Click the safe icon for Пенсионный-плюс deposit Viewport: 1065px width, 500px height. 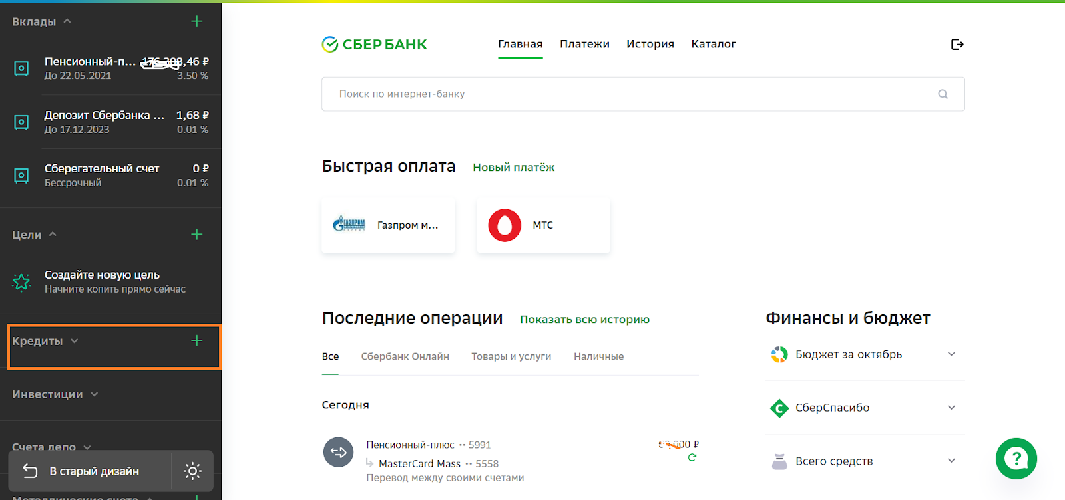[21, 68]
